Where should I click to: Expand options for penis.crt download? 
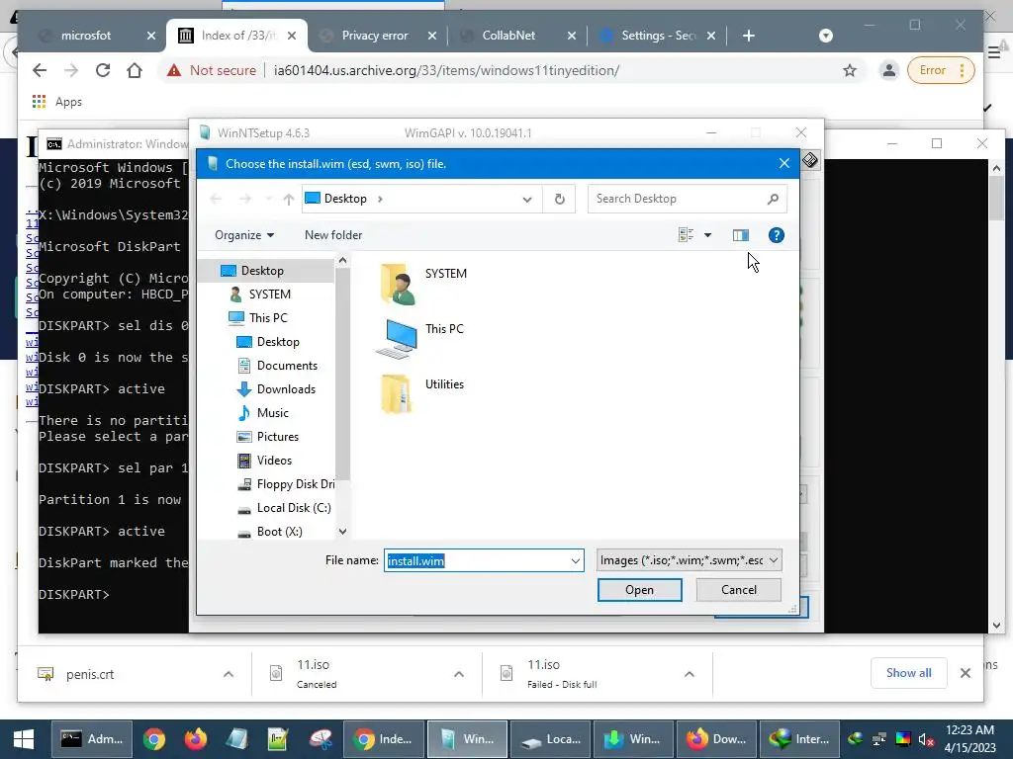click(x=229, y=674)
